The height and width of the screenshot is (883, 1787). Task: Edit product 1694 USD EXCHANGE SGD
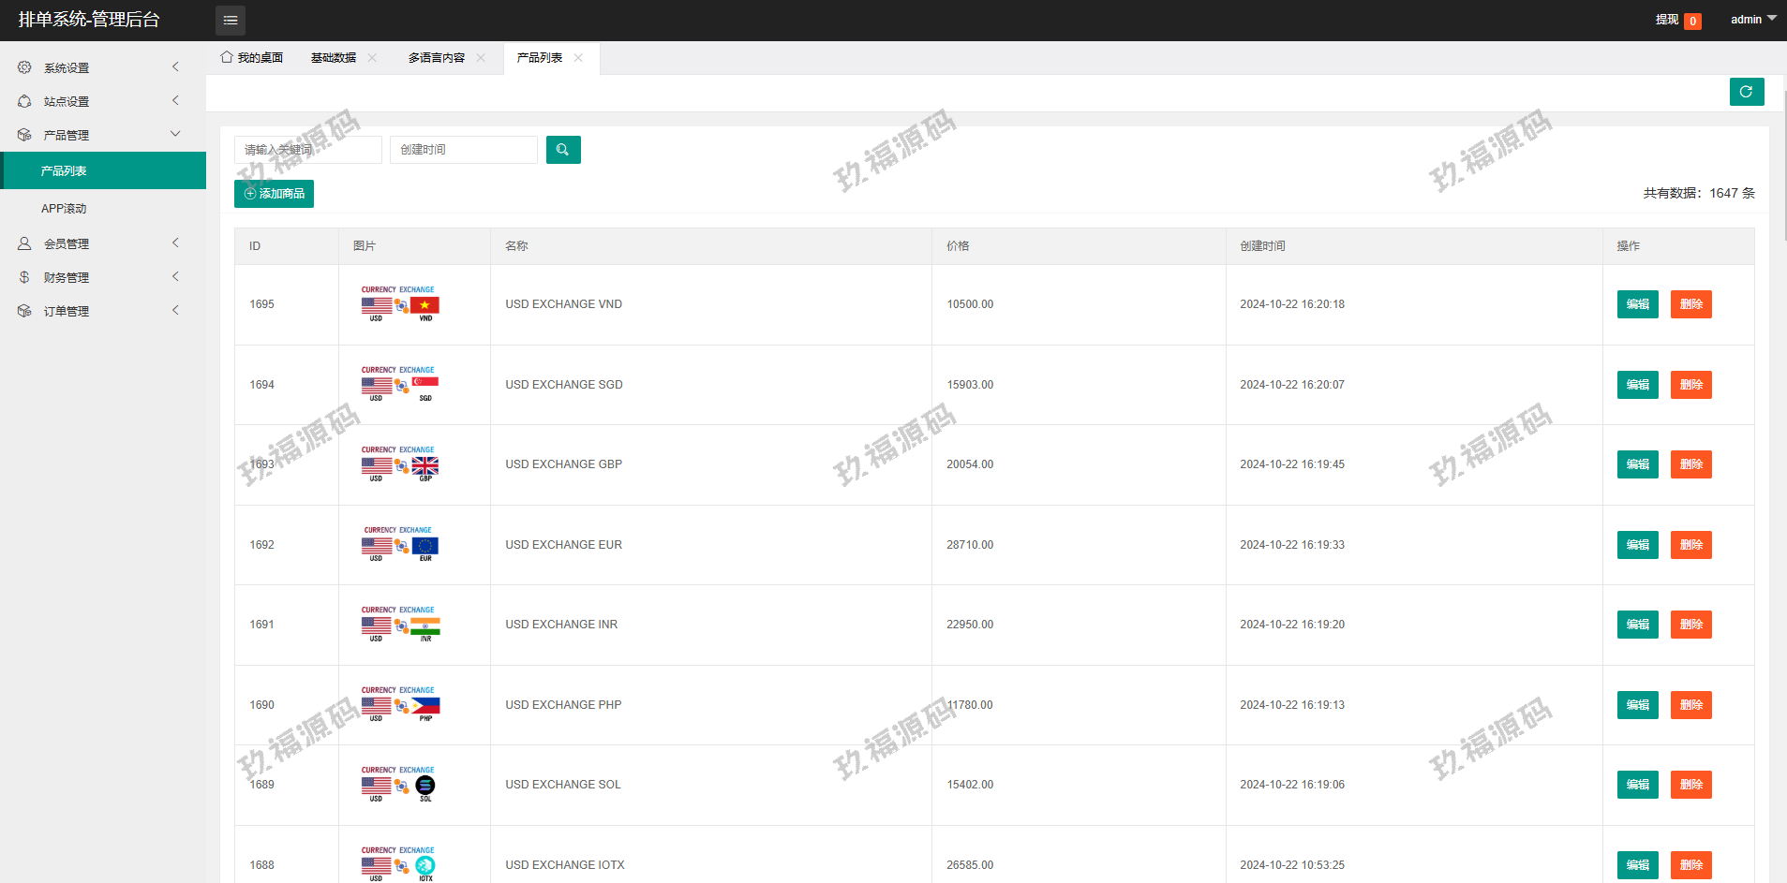pos(1637,385)
